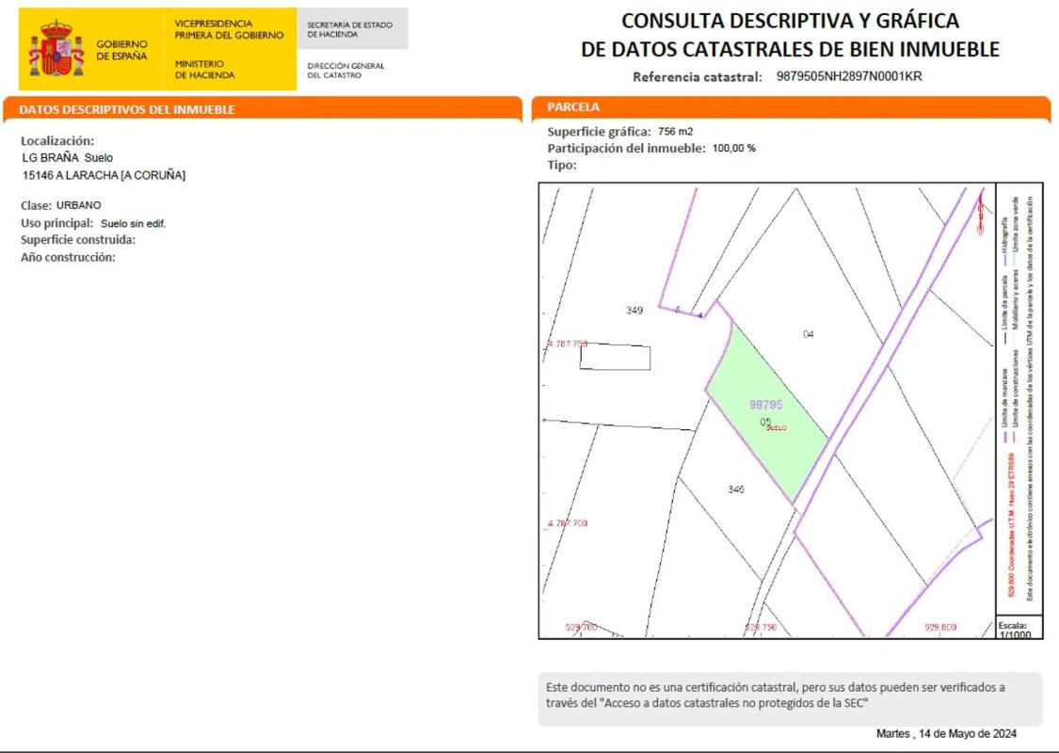This screenshot has width=1059, height=753.
Task: Click the gray non-certification disclaimer notice
Action: [x=790, y=697]
